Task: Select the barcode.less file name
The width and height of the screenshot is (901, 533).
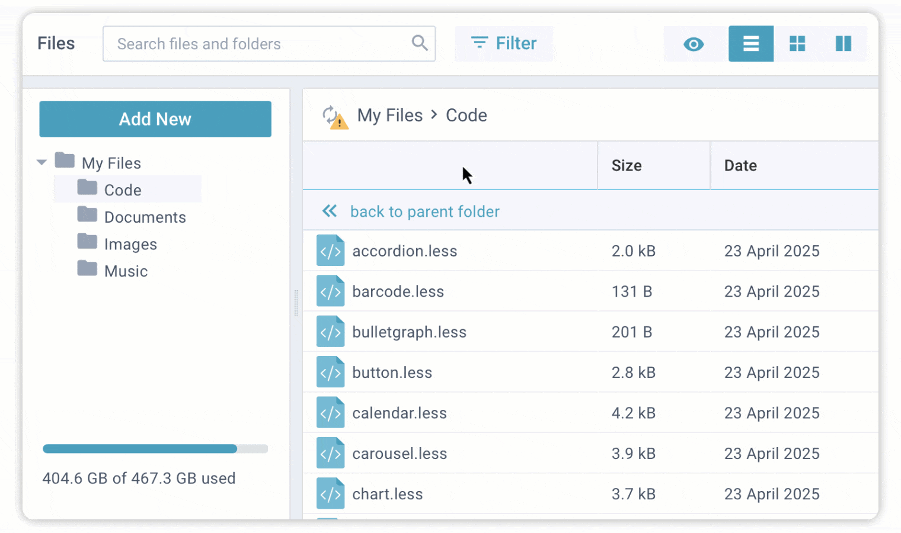Action: point(398,291)
